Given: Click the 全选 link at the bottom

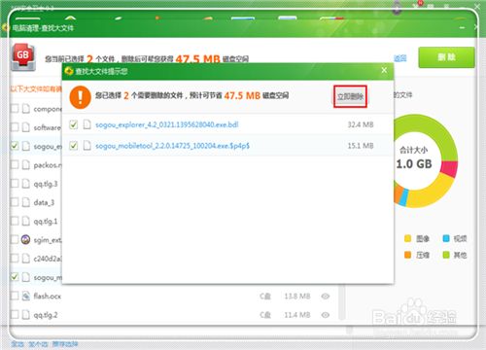Looking at the screenshot, I should [17, 344].
